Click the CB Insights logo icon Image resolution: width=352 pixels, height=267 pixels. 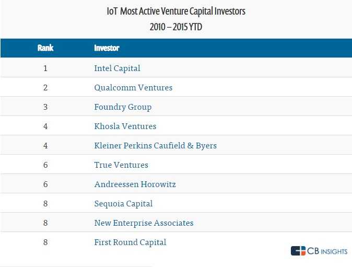coord(298,251)
